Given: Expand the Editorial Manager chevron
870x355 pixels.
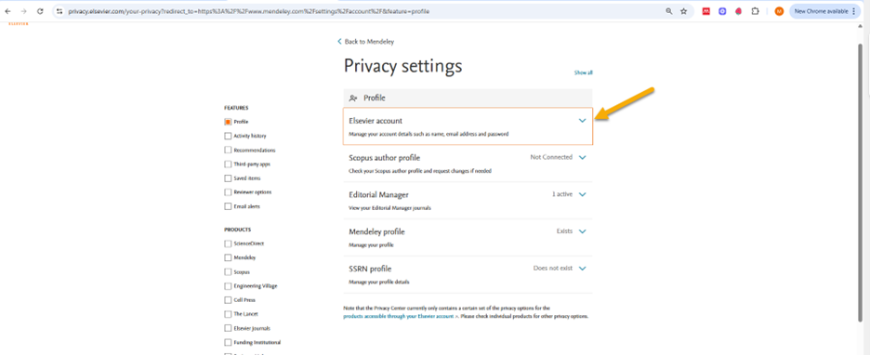Looking at the screenshot, I should tap(582, 195).
